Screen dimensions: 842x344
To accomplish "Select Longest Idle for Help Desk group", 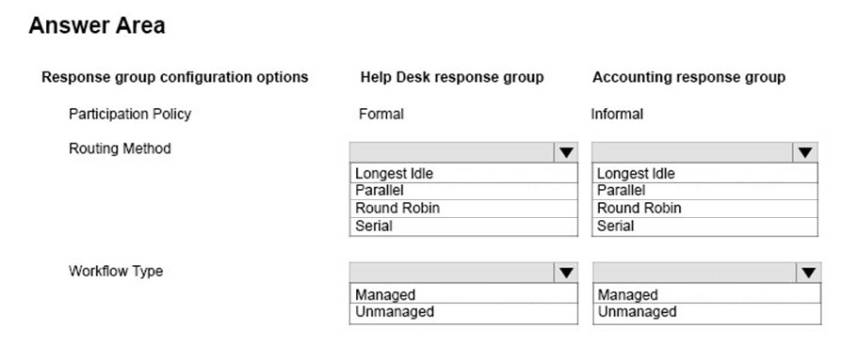I will (463, 173).
